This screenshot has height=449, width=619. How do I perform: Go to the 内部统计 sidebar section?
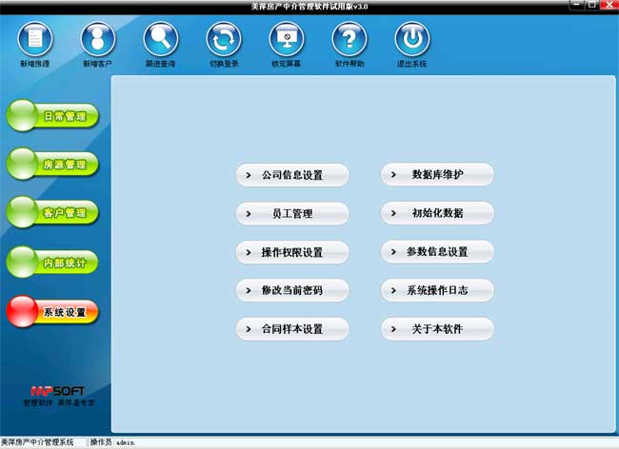[53, 261]
